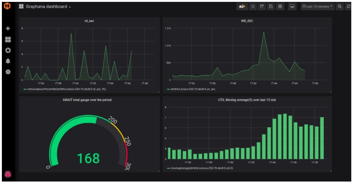Screen dimensions: 355x186
Task: Click the Share dashboard icon
Action: click(262, 6)
